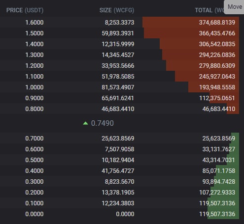Select the 0.8000 ask price
Screen dimensions: 244x224
pyautogui.click(x=35, y=109)
